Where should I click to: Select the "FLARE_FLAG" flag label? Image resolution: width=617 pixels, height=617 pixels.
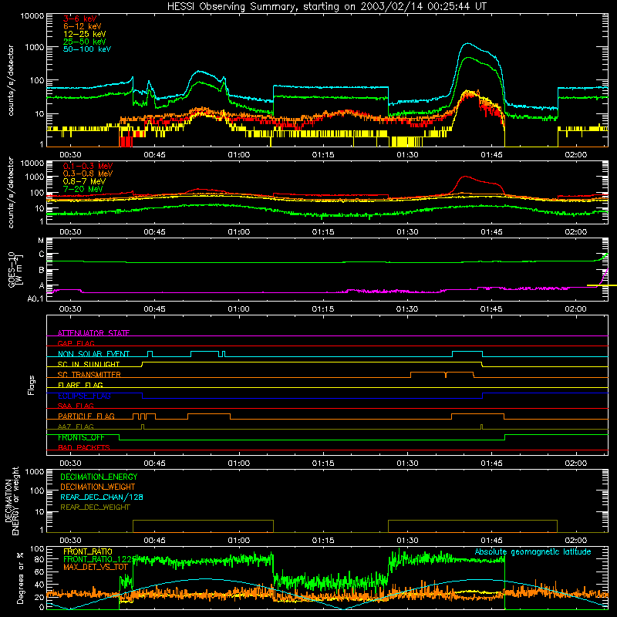80,385
